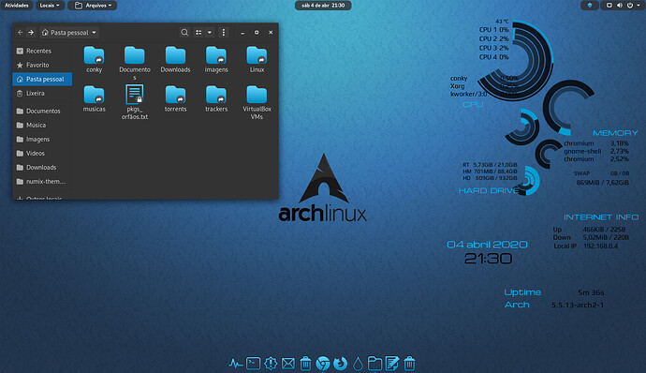Launch the terminal from the dock
Screen dimensions: 646x373
pyautogui.click(x=253, y=364)
